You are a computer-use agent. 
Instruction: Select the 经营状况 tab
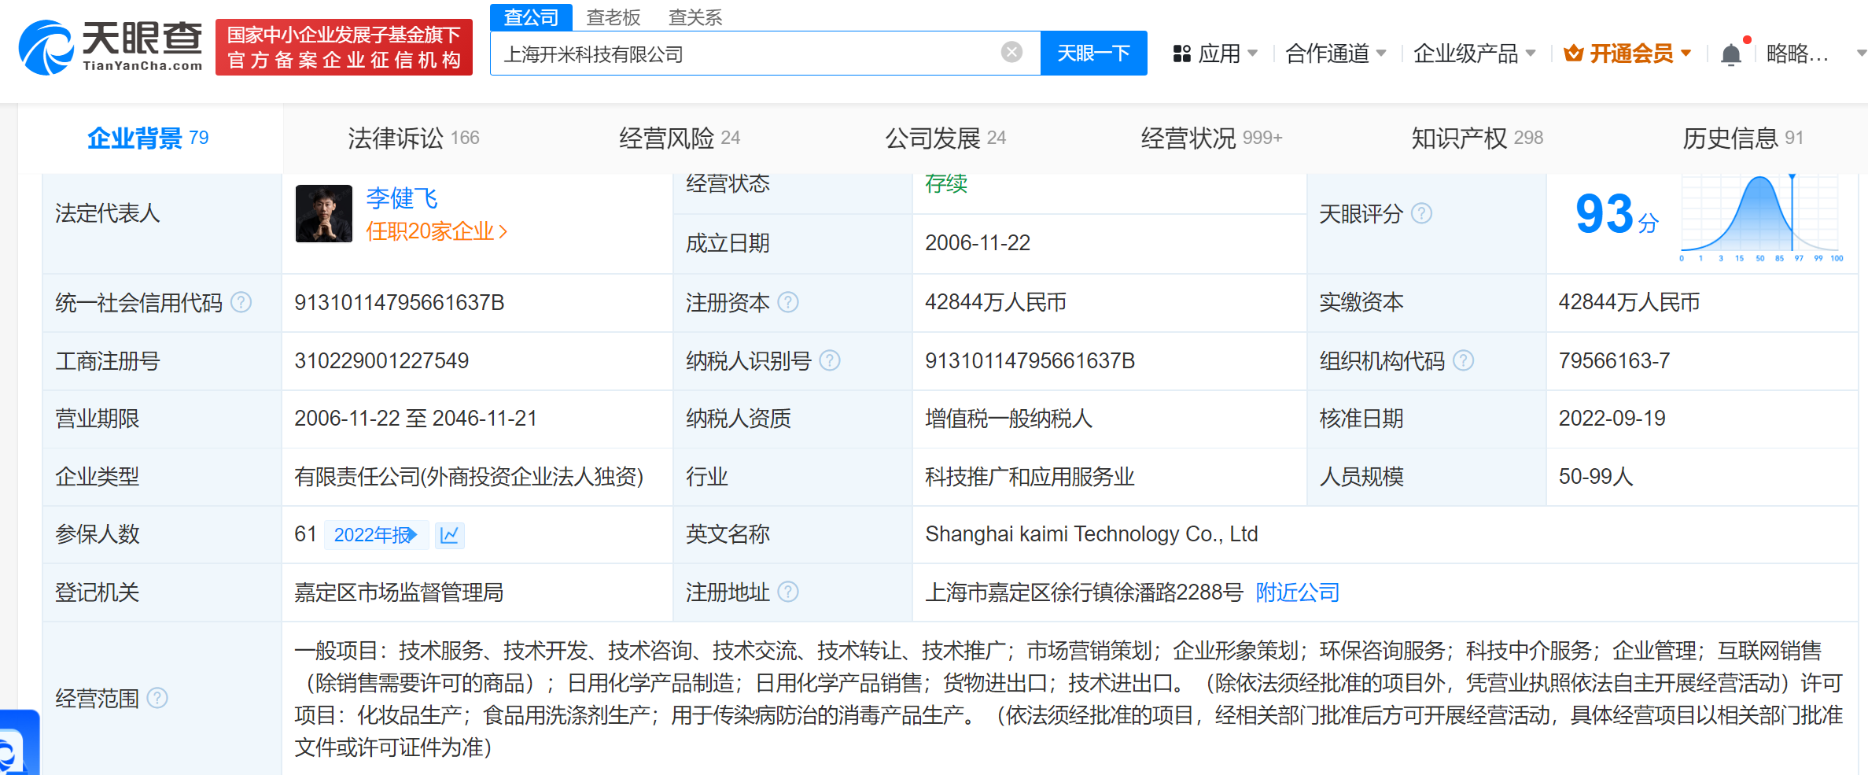(x=1211, y=138)
